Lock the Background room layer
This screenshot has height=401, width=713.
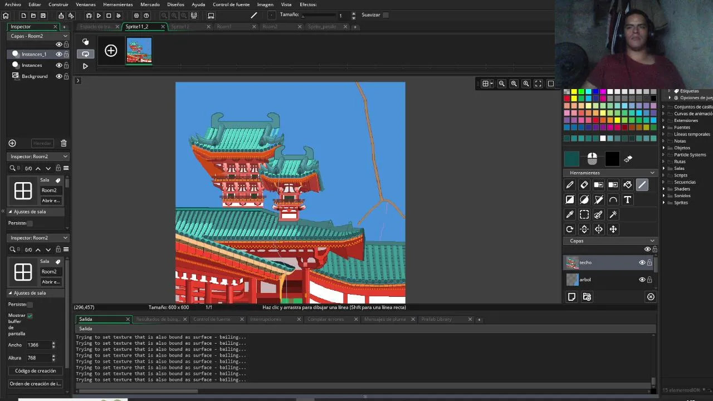[66, 76]
